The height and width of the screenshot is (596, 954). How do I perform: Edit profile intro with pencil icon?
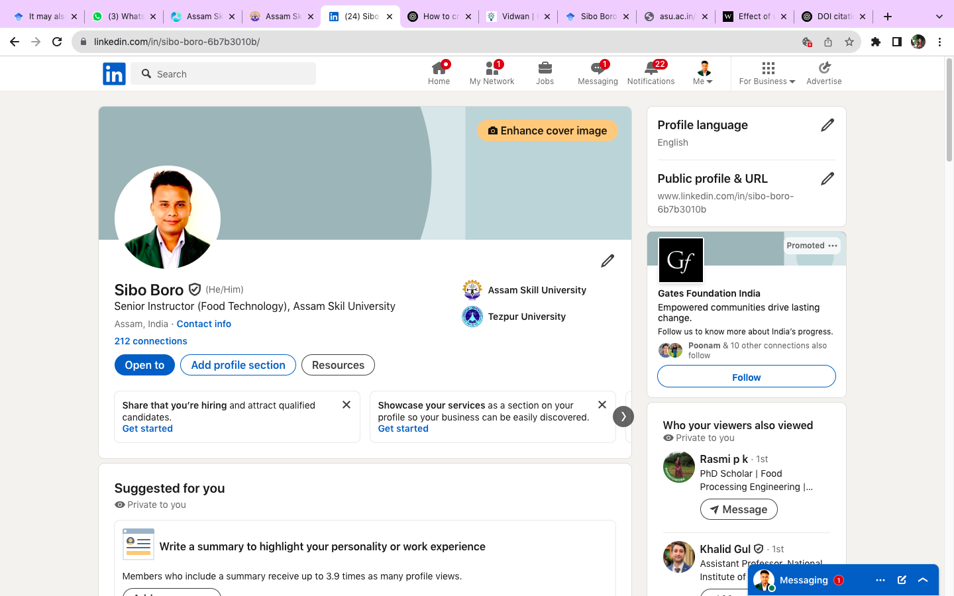coord(607,261)
